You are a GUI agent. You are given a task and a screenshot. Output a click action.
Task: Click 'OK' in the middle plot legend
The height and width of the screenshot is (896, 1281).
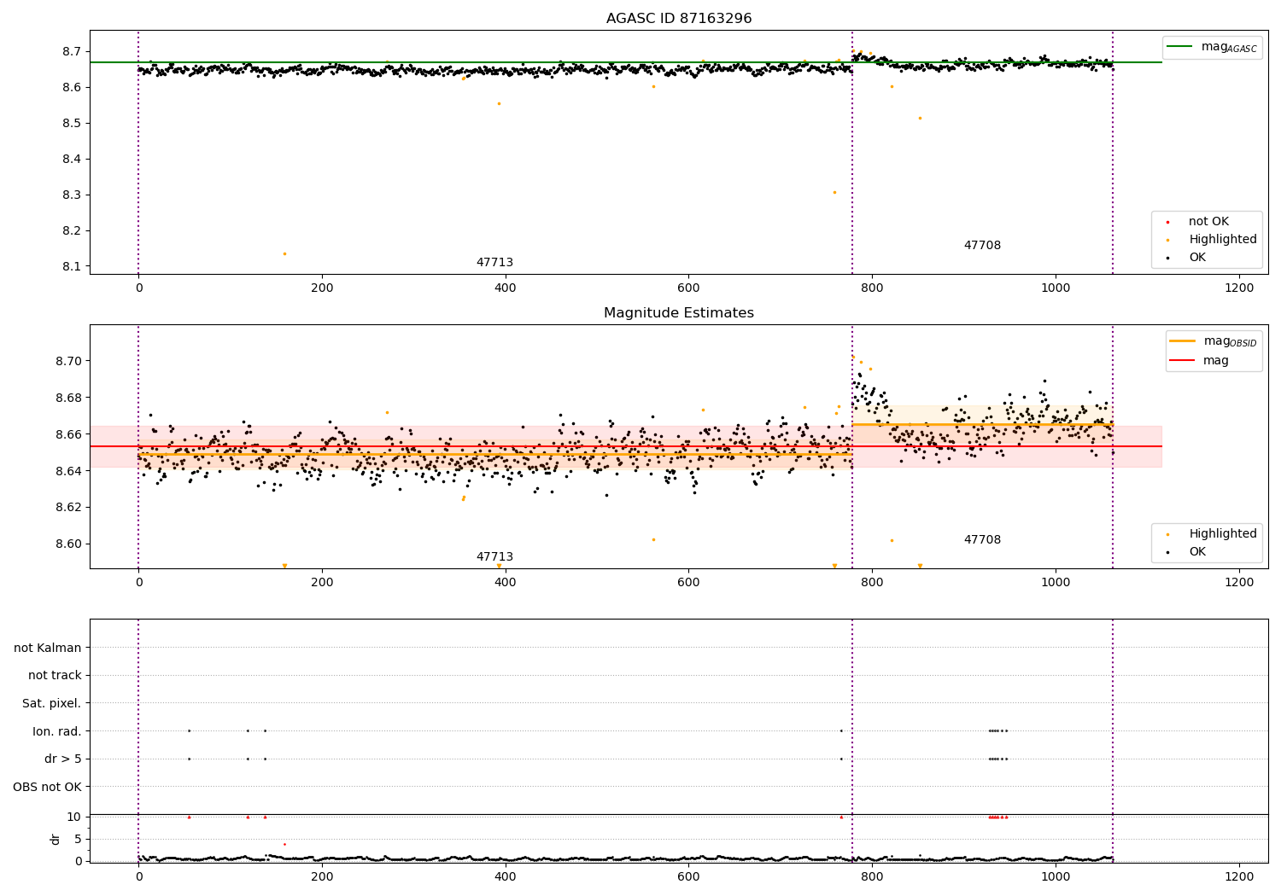pyautogui.click(x=1197, y=552)
